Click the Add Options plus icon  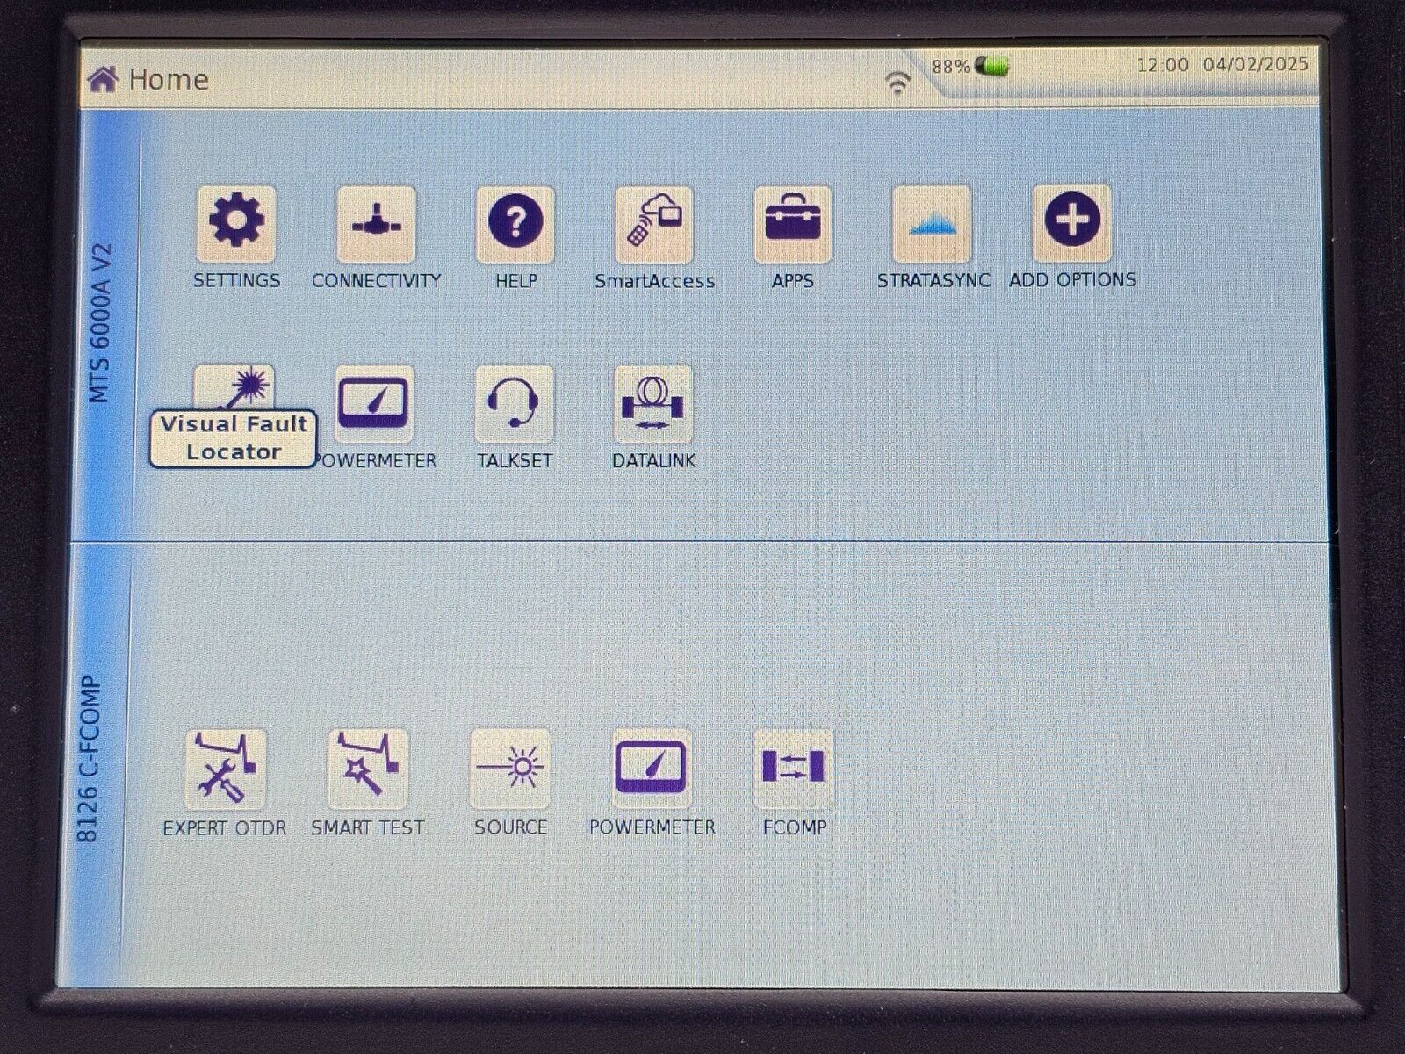tap(1072, 221)
